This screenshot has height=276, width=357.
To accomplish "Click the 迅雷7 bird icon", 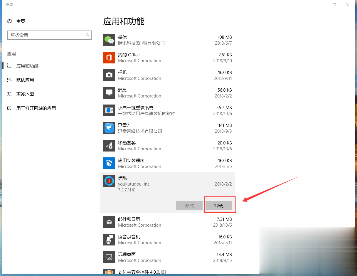I will [109, 128].
